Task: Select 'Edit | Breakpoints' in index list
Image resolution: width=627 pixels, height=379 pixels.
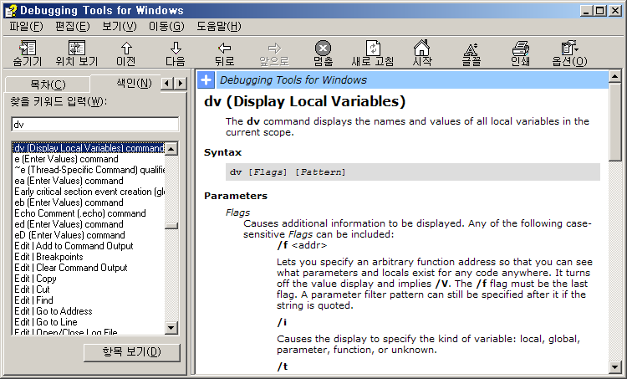Action: click(48, 257)
